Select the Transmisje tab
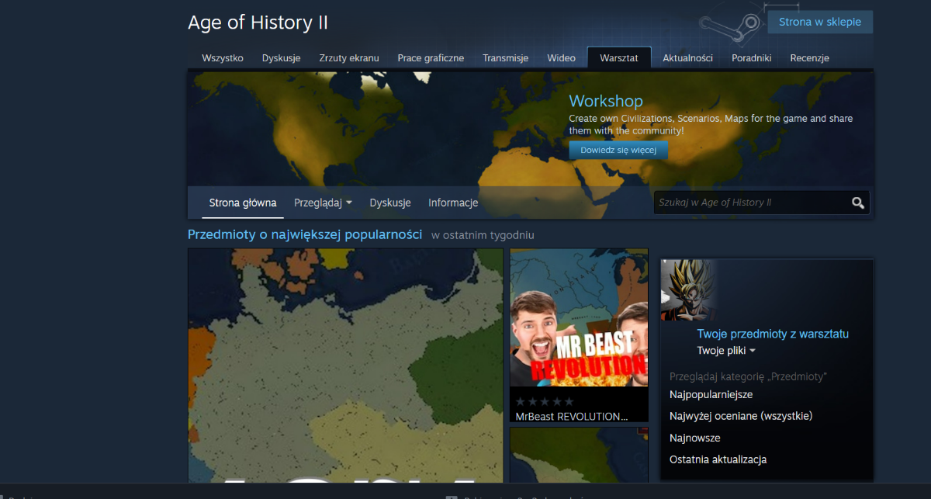The image size is (931, 499). pyautogui.click(x=505, y=58)
